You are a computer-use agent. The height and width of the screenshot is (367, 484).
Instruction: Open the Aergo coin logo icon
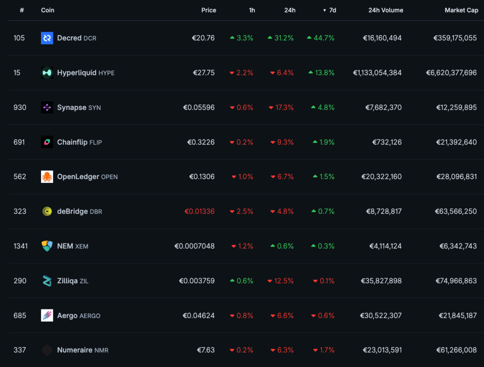point(47,316)
